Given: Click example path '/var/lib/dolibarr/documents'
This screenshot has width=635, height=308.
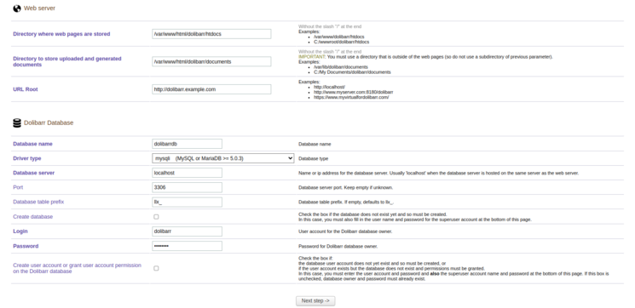Looking at the screenshot, I should click(x=341, y=67).
